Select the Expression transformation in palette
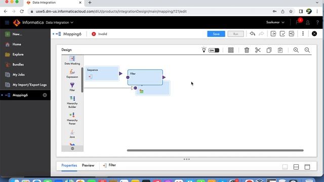 point(72,74)
